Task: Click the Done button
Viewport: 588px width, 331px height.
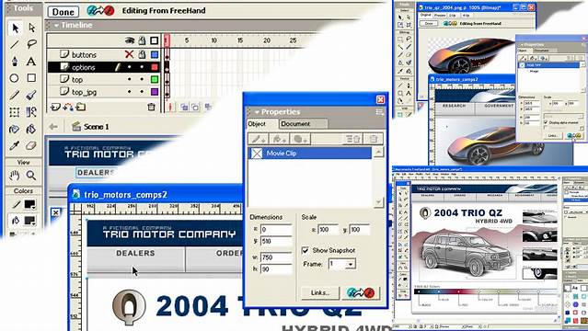Action: [x=63, y=12]
